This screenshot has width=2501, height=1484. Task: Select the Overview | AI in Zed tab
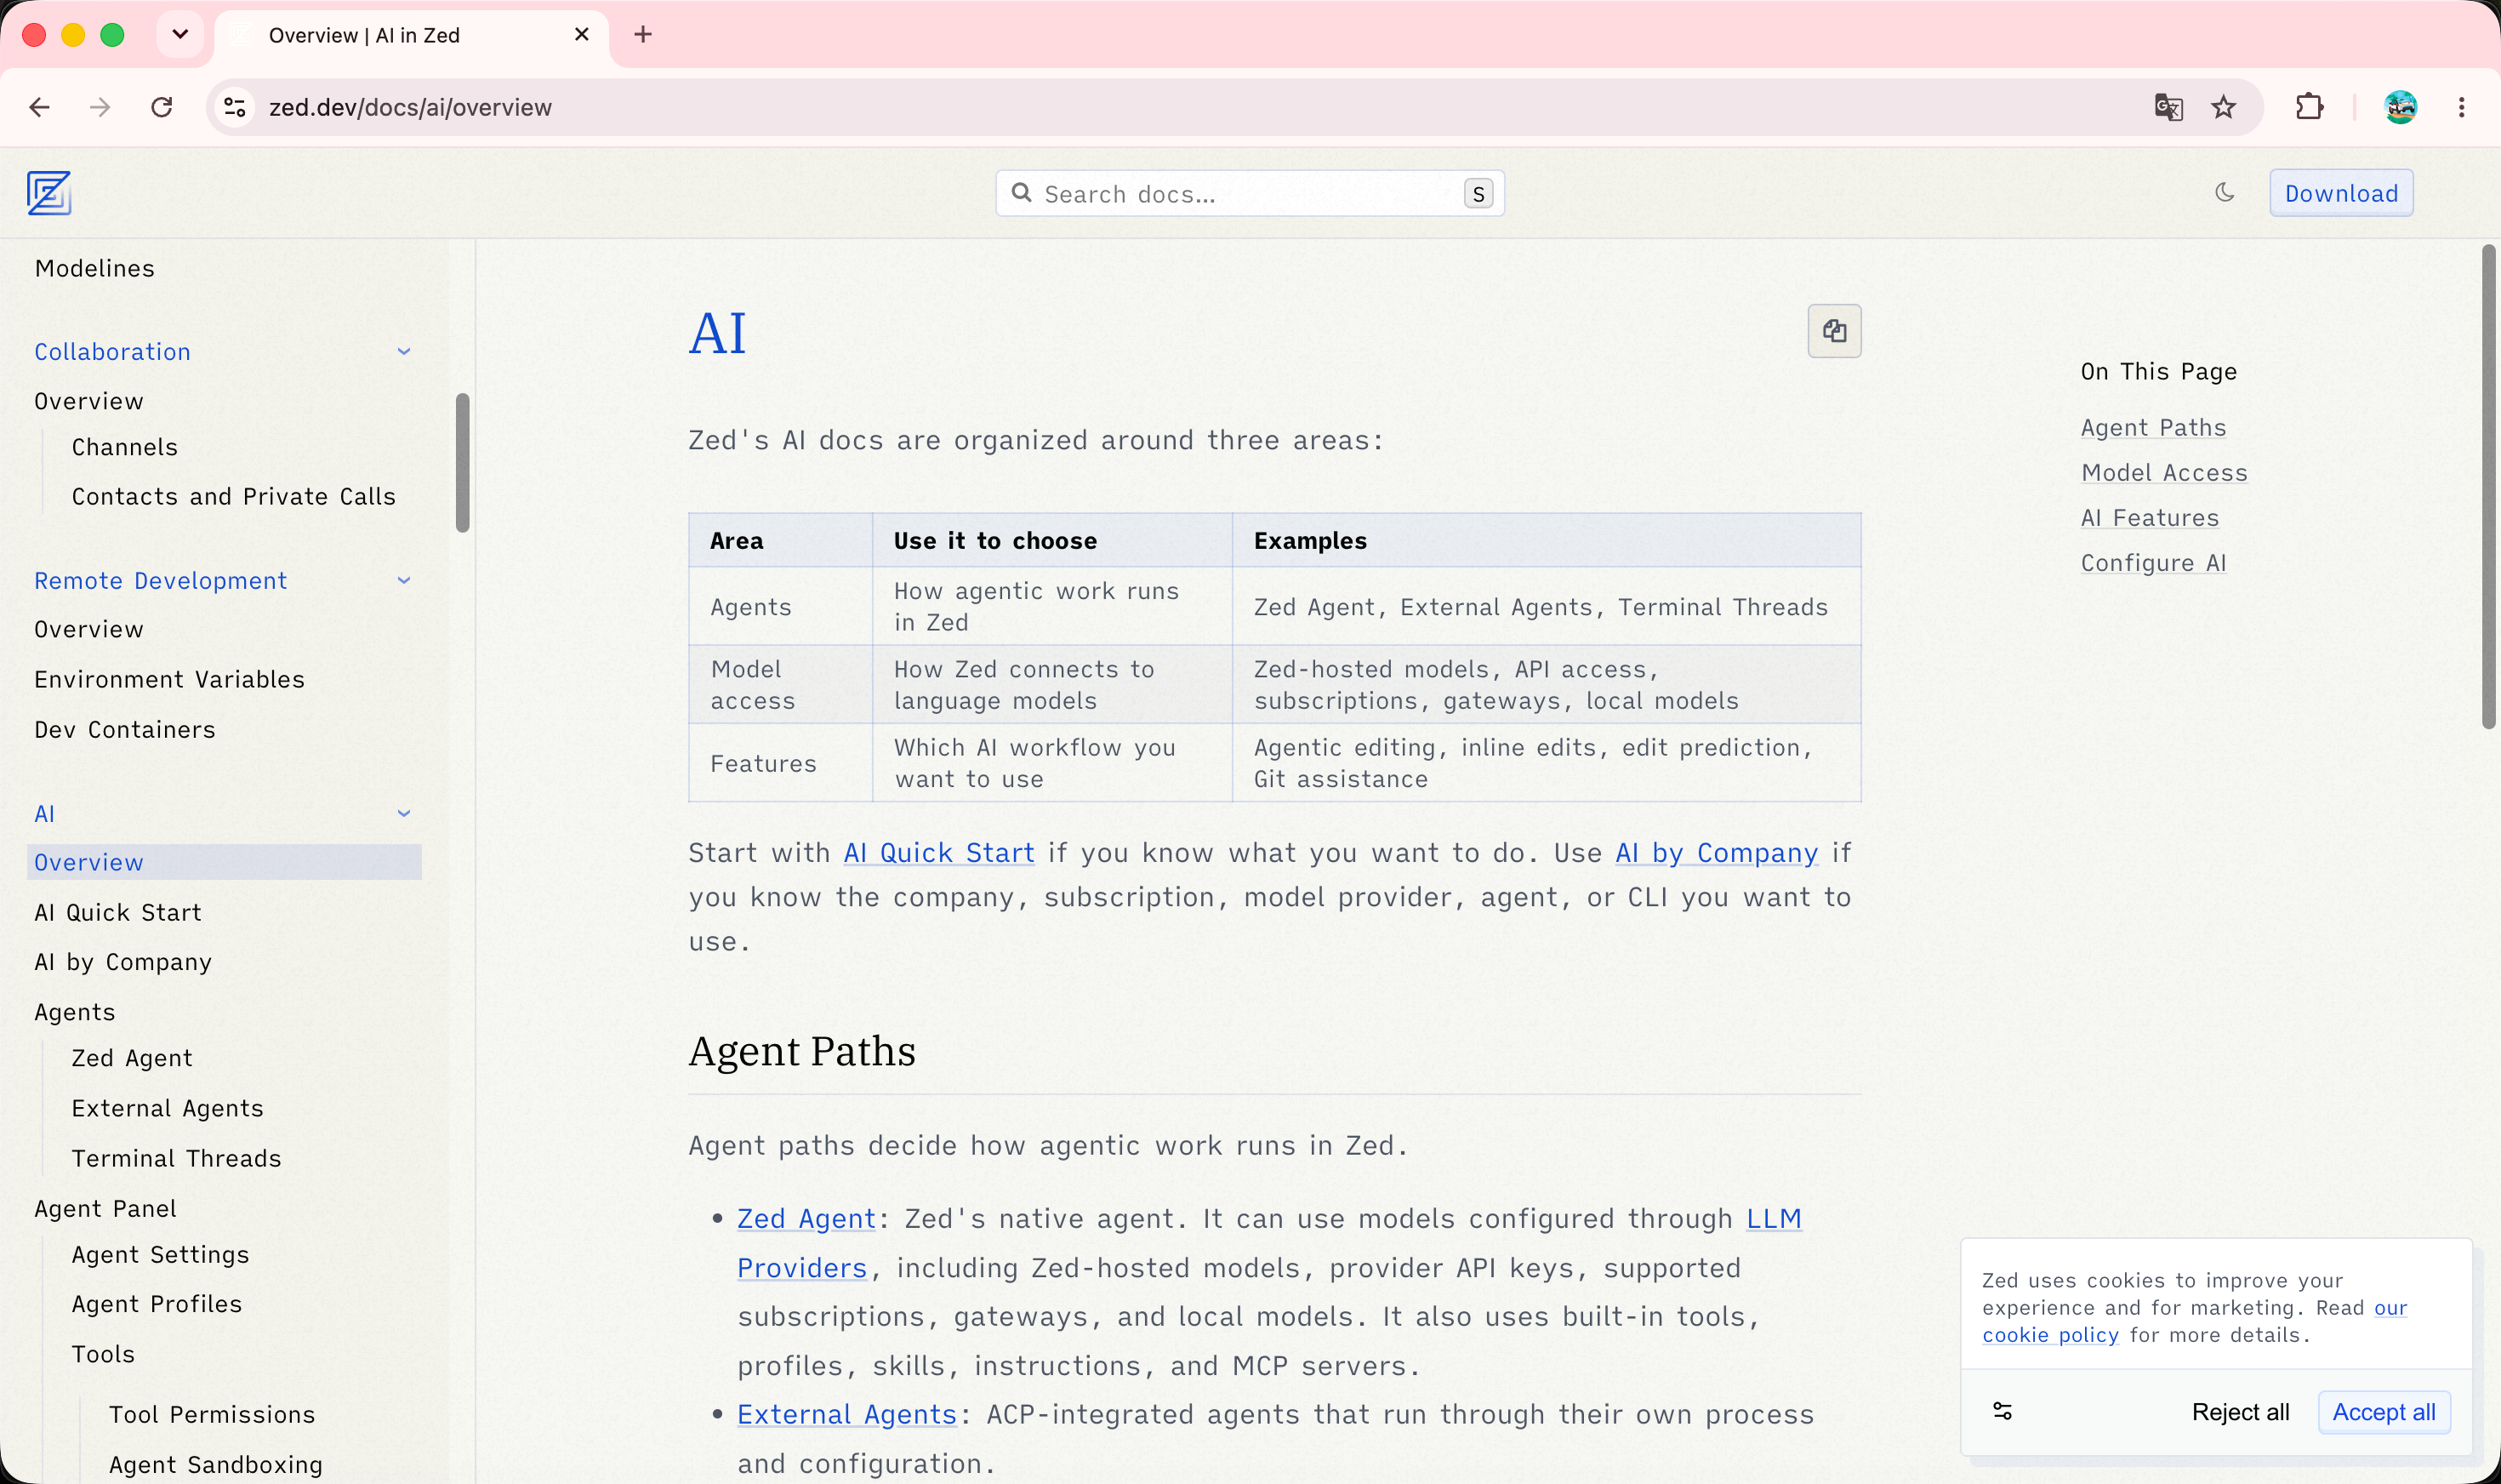tap(412, 35)
